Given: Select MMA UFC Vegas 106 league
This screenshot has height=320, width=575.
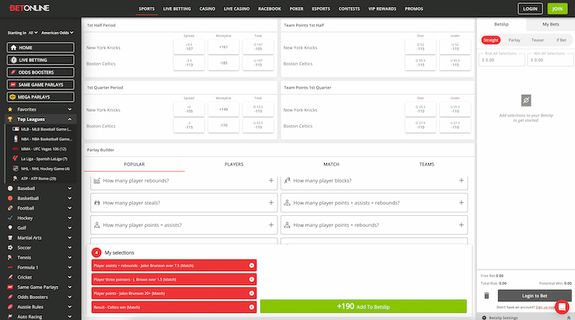Looking at the screenshot, I should click(41, 149).
